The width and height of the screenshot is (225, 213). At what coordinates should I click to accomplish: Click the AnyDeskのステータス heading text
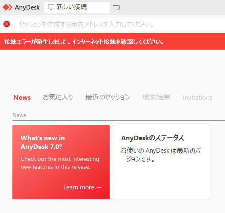[x=153, y=138]
